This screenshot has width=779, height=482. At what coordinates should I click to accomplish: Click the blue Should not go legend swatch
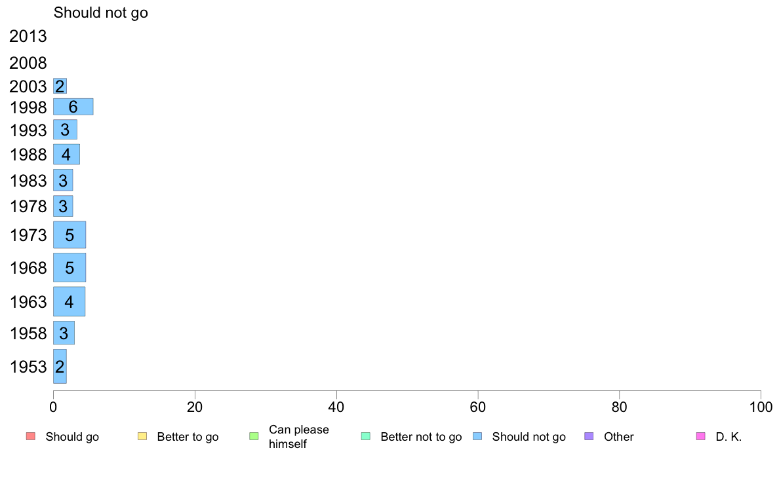[477, 436]
